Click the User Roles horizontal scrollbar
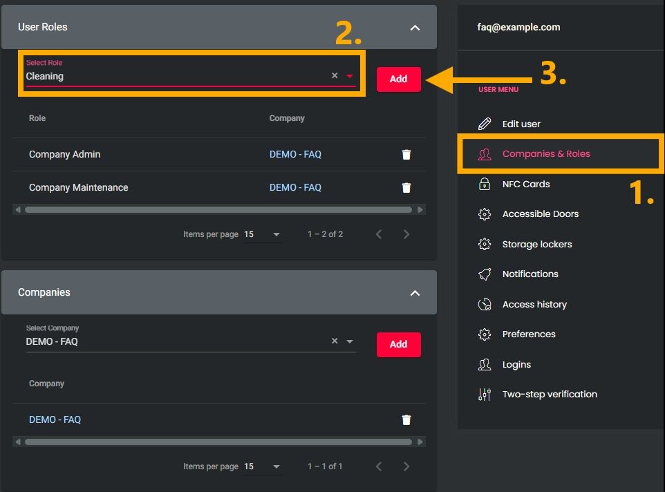The width and height of the screenshot is (665, 492). 218,209
